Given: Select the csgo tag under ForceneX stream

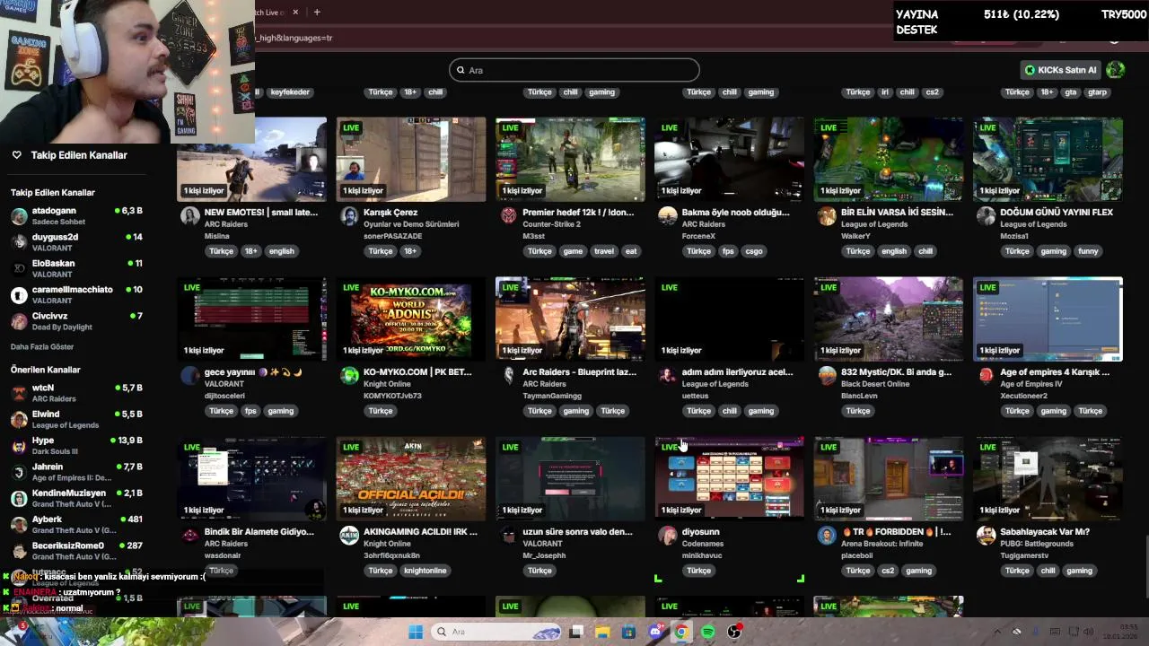Looking at the screenshot, I should coord(754,251).
